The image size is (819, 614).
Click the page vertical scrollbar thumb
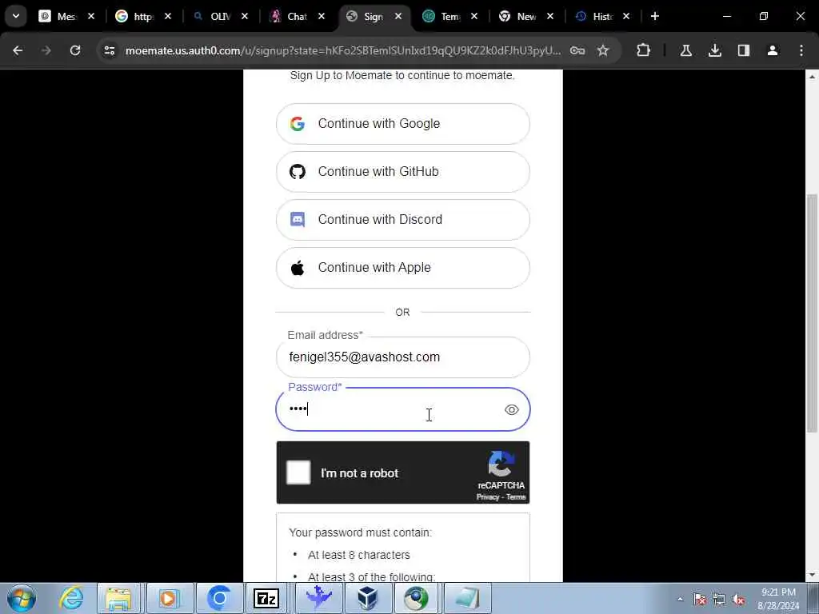tap(812, 313)
